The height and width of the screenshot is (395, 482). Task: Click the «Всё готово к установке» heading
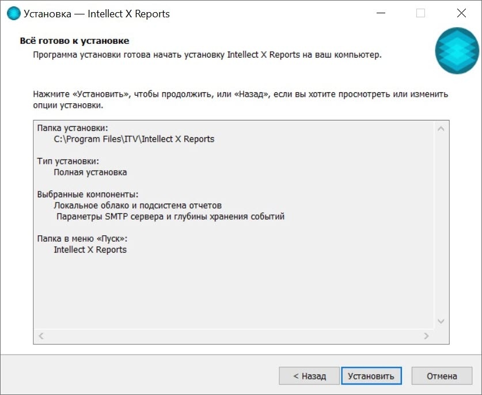74,41
